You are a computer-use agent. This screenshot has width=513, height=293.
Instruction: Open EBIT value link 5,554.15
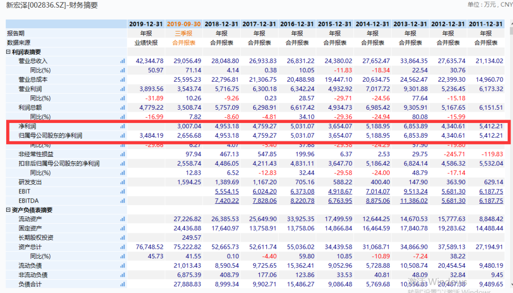pyautogui.click(x=227, y=192)
